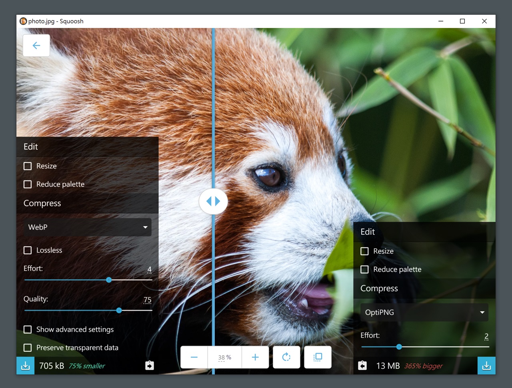Click the 38 % zoom value field
Image resolution: width=512 pixels, height=388 pixels.
[224, 357]
